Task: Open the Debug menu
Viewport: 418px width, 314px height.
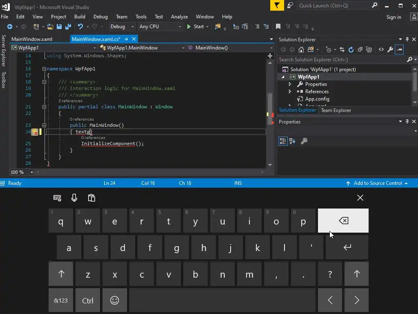Action: (x=100, y=16)
